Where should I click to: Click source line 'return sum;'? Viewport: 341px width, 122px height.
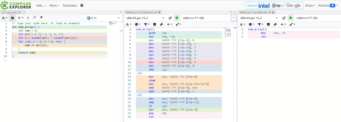pos(27,53)
